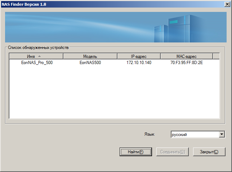232x172 pixels.
Task: Sort list by IP-адрес column header
Action: click(x=139, y=56)
